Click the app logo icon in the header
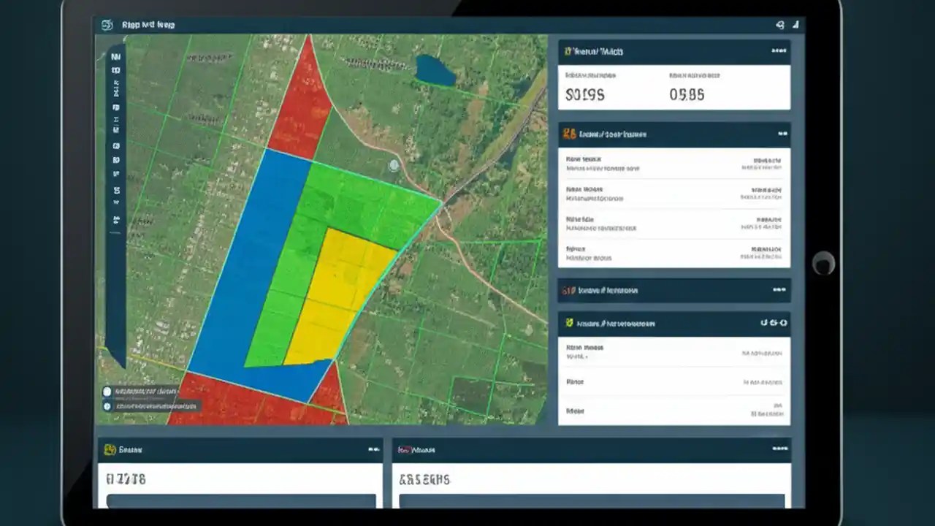Screen dimensions: 935x526 tap(107, 24)
